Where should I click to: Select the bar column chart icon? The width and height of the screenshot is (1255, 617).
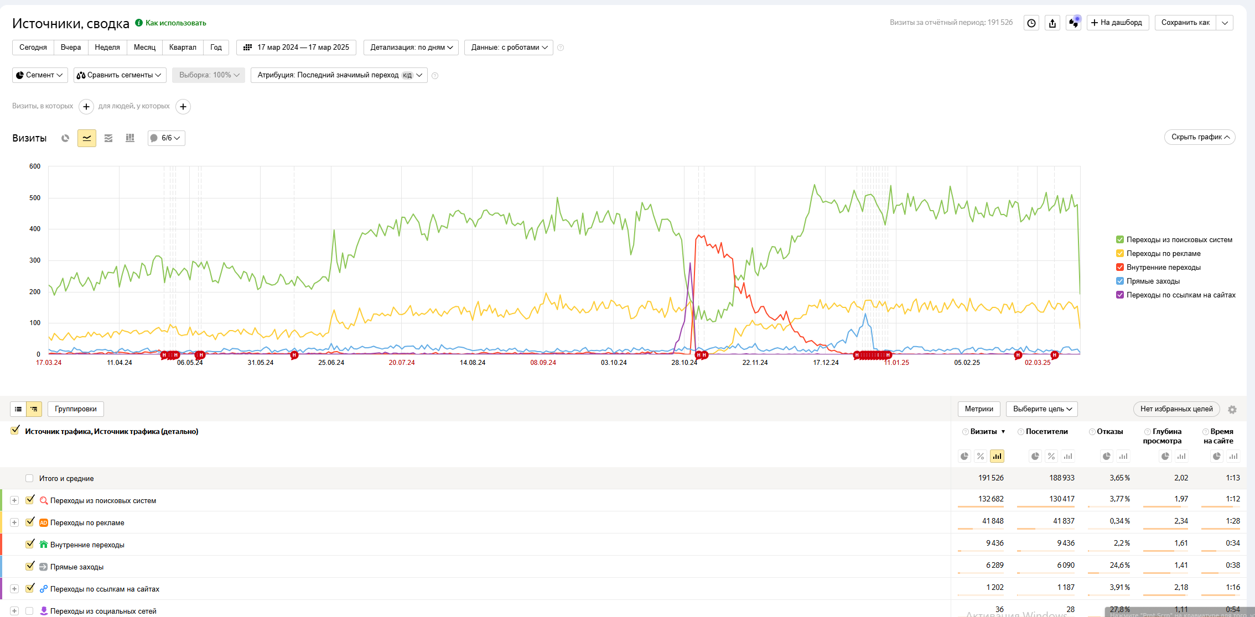130,138
